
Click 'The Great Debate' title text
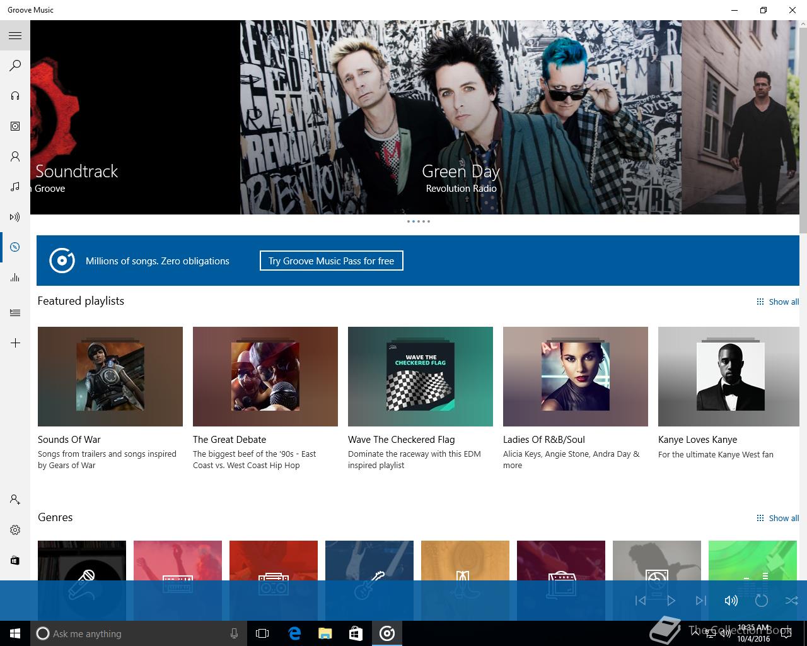pos(229,440)
